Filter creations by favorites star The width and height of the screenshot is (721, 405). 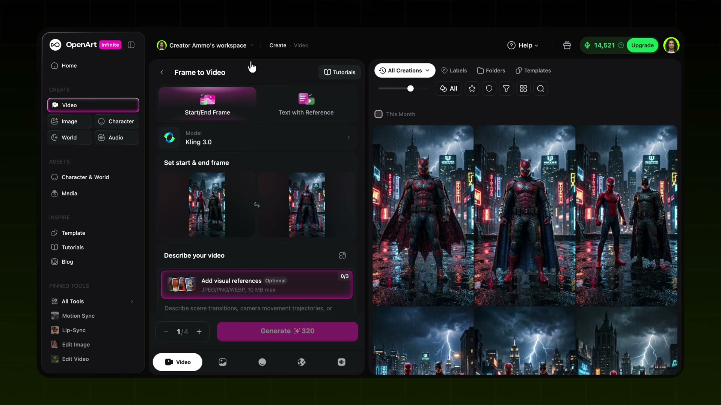click(x=472, y=88)
